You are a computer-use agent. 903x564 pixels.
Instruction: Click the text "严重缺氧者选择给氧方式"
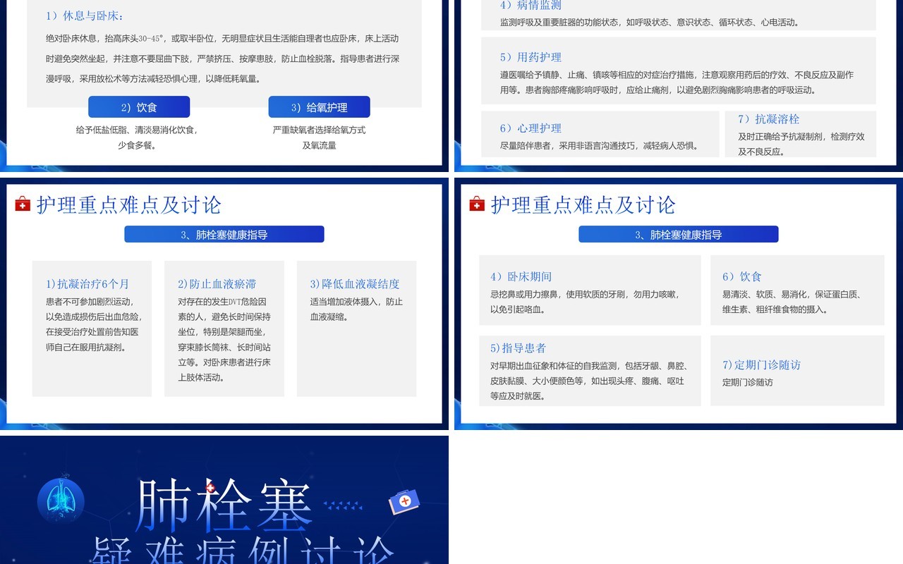320,130
